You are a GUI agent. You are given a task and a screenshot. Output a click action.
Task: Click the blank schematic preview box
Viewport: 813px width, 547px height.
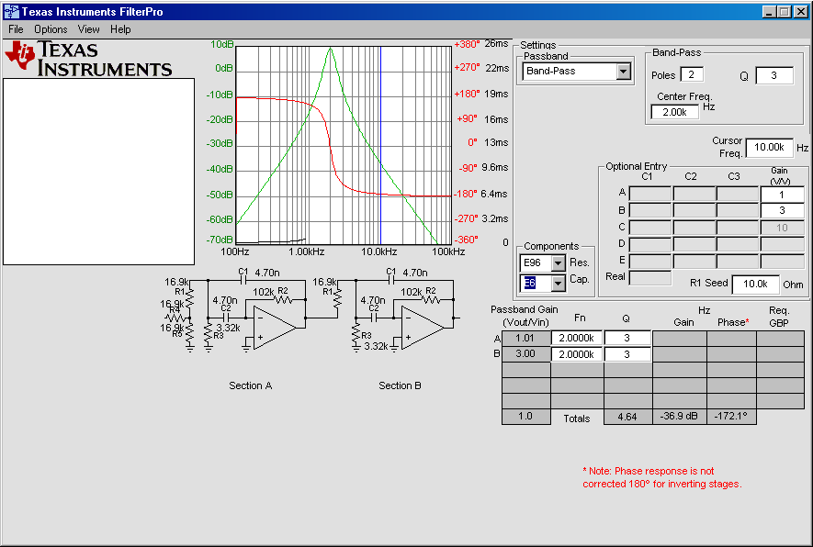(x=98, y=172)
